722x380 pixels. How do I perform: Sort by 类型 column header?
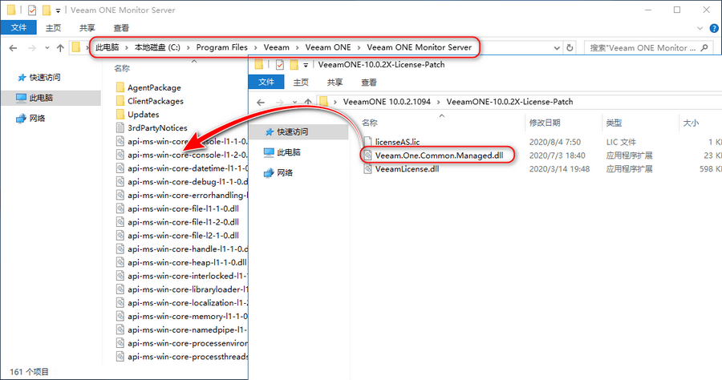click(614, 123)
